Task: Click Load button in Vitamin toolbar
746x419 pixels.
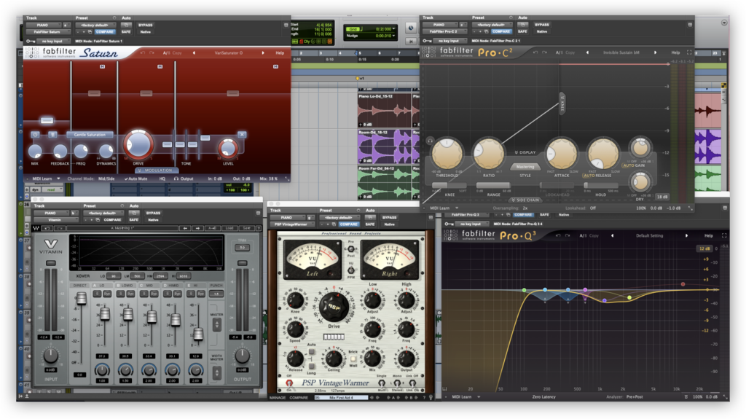Action: coord(229,228)
